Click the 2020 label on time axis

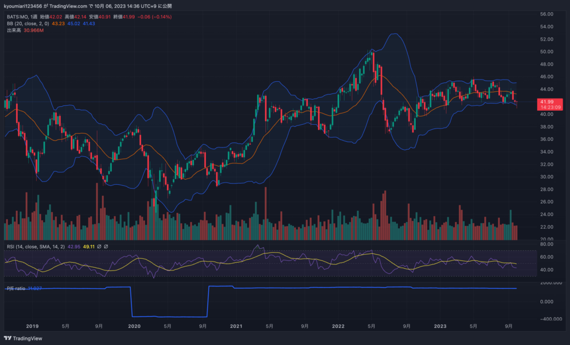pyautogui.click(x=134, y=326)
